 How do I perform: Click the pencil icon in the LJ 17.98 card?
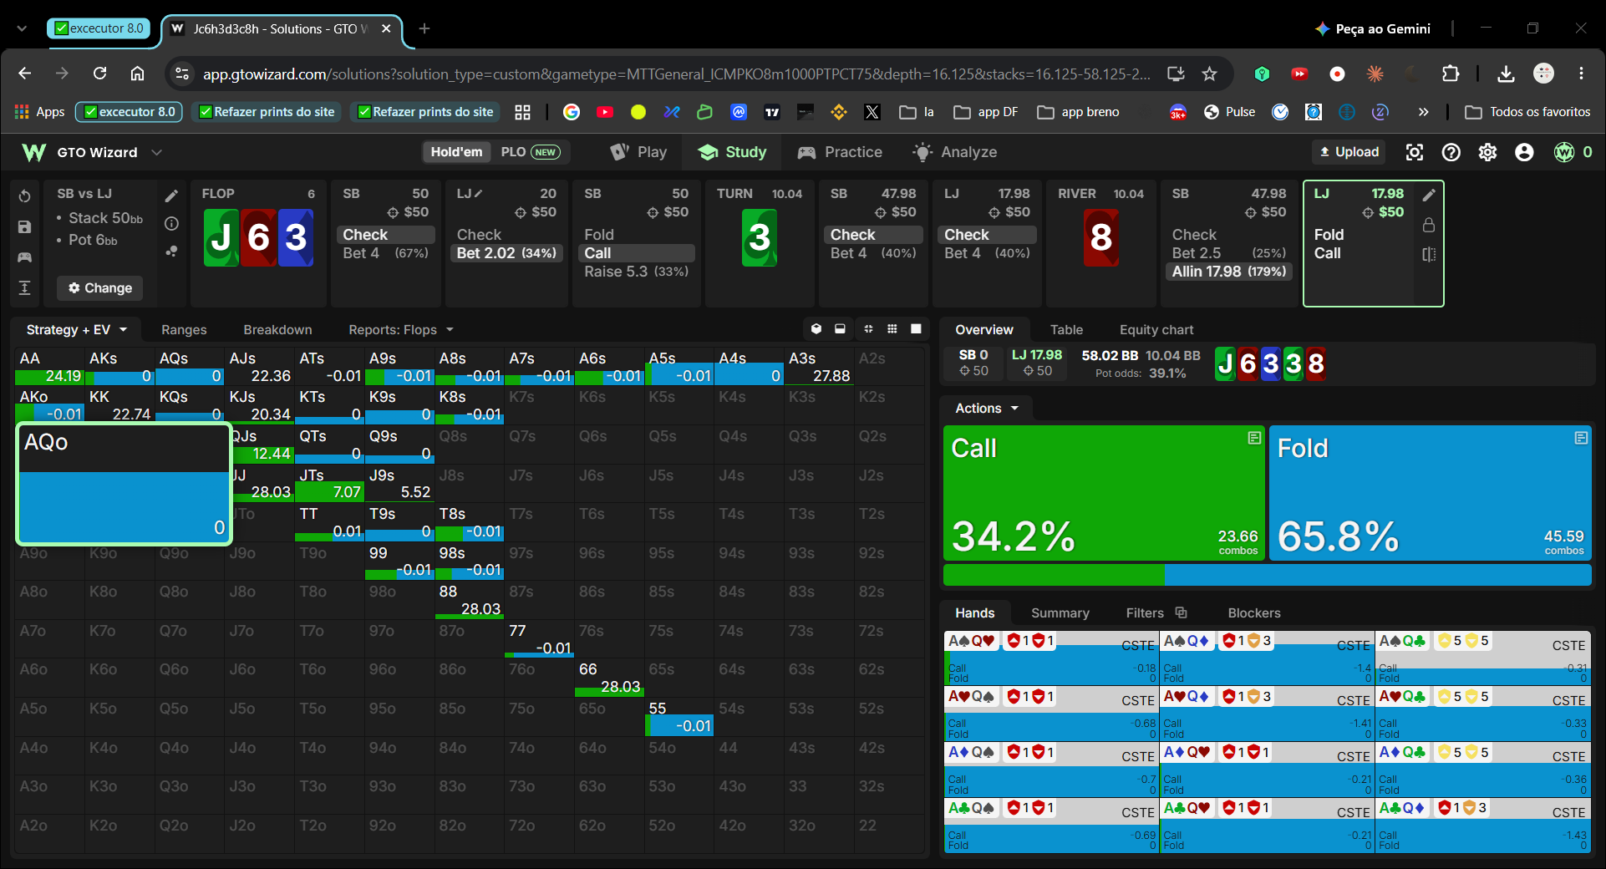point(1429,195)
